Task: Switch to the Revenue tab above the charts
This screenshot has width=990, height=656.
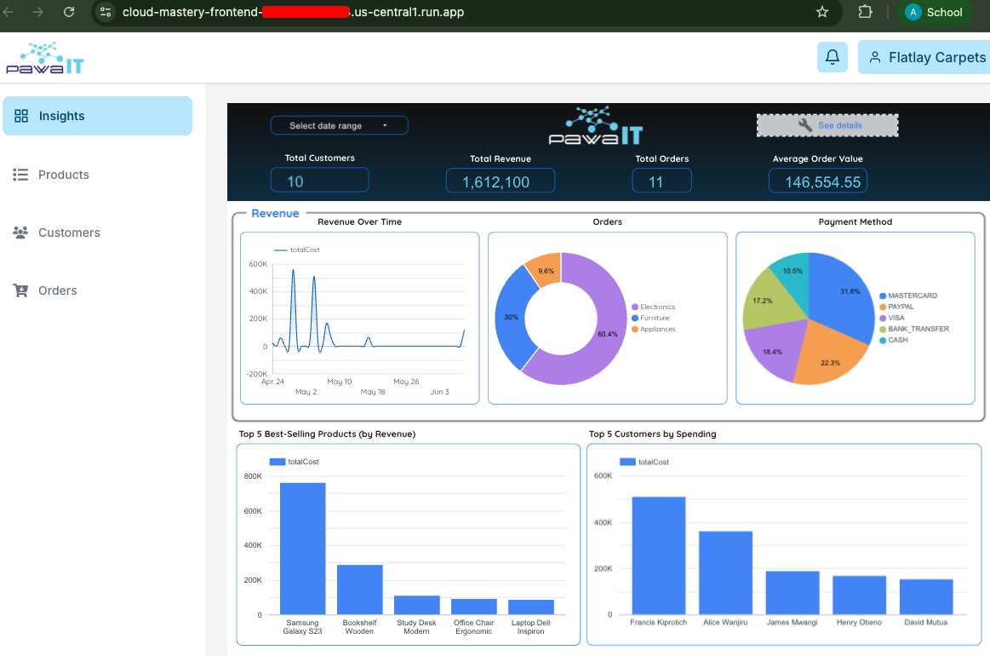Action: (x=274, y=213)
